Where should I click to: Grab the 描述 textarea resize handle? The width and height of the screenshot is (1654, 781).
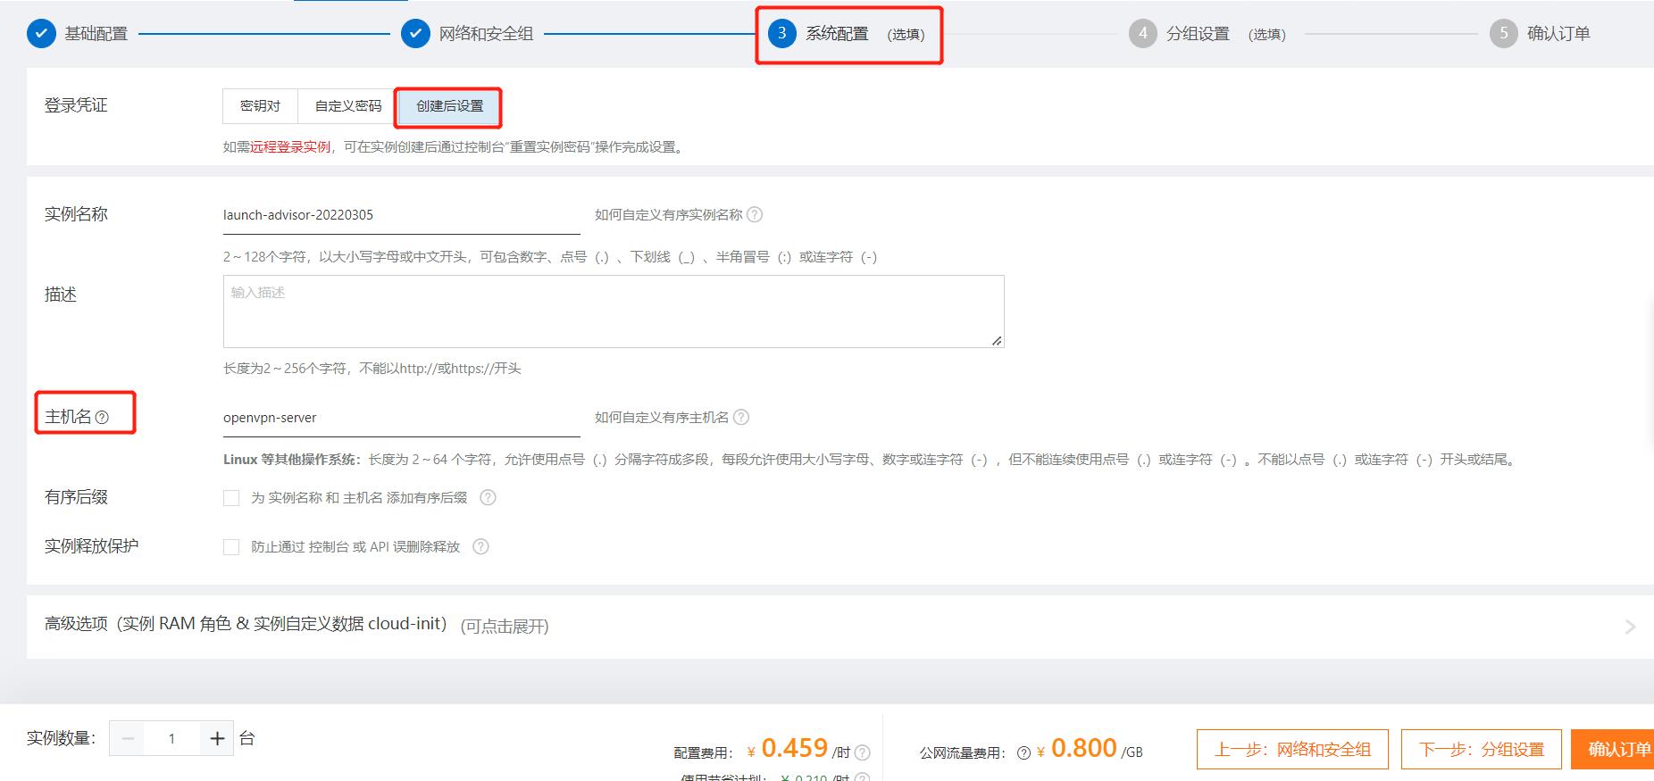(997, 340)
